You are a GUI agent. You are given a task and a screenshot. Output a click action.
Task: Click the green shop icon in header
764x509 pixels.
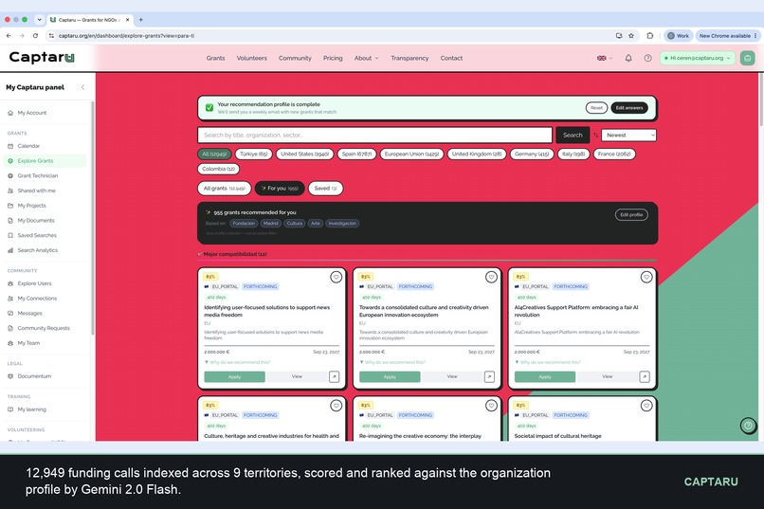click(x=748, y=58)
